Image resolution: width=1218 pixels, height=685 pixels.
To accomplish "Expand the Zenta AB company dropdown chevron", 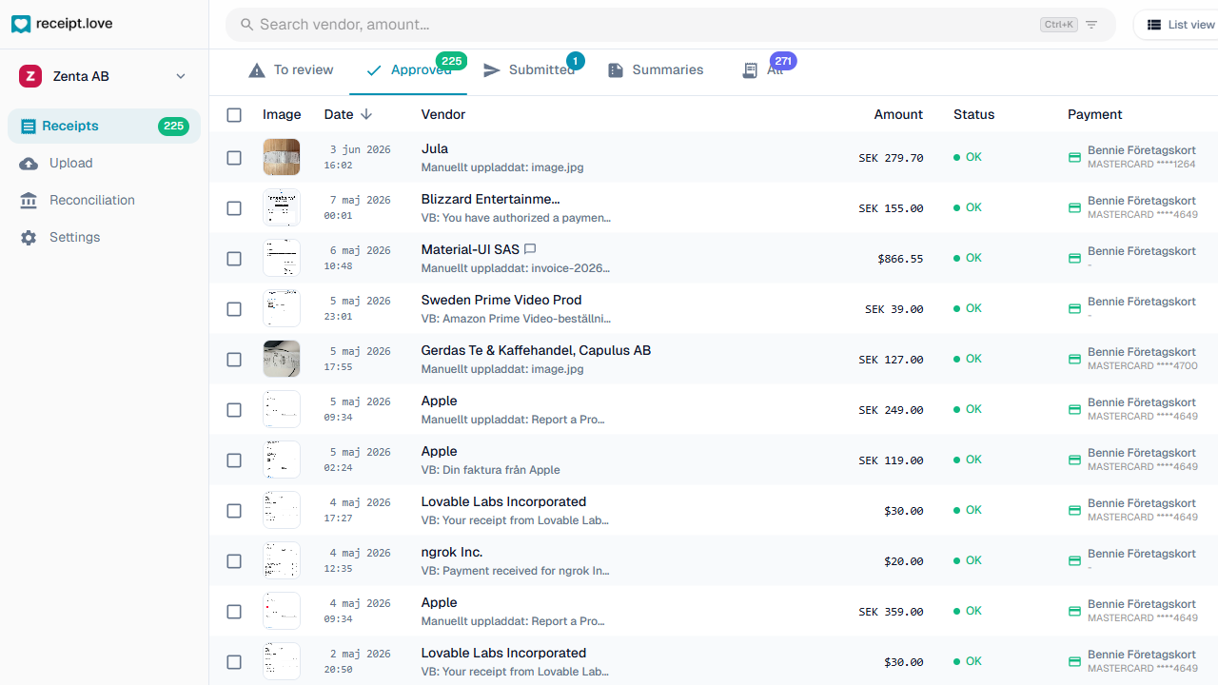I will [x=181, y=76].
